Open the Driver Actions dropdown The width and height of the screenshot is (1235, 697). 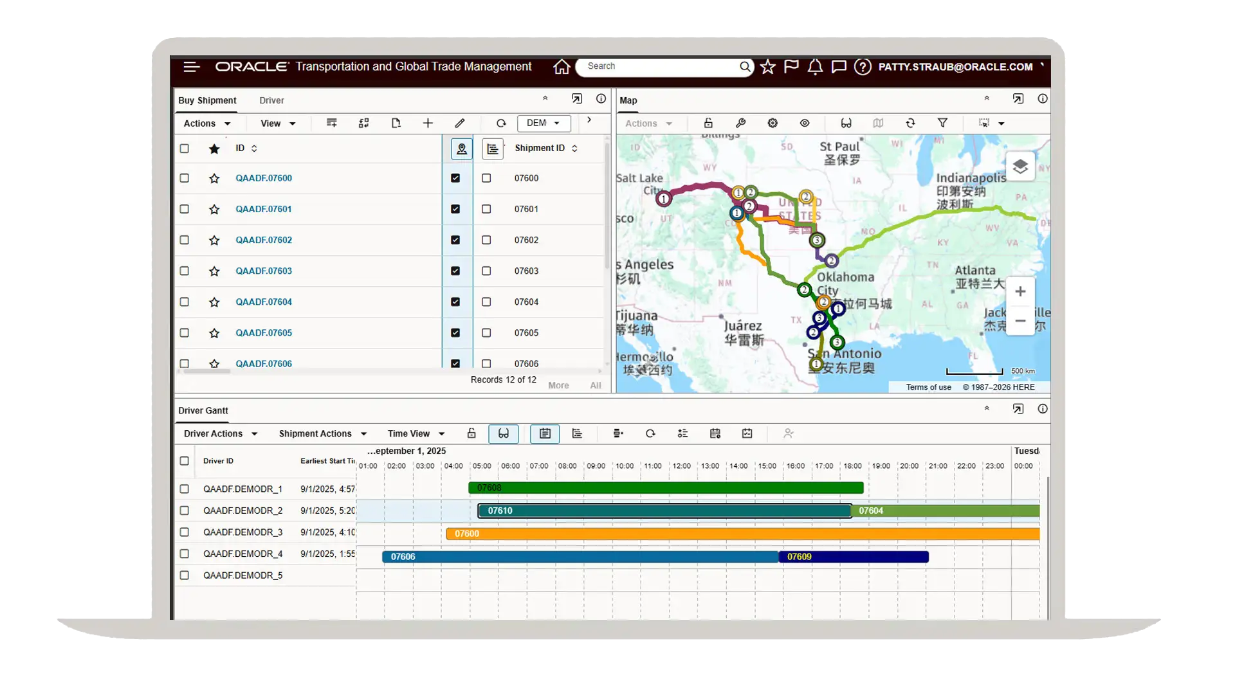(x=220, y=434)
